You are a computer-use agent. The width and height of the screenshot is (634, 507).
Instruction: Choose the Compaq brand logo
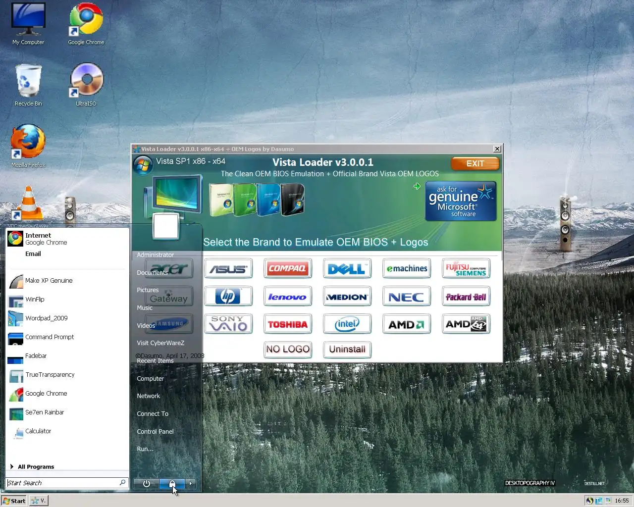pos(287,269)
